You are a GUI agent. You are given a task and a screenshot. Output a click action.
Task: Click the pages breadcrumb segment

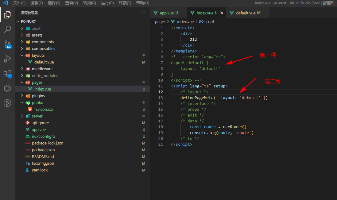(160, 21)
